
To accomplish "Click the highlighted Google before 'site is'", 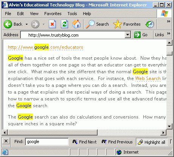I will tap(140, 72).
